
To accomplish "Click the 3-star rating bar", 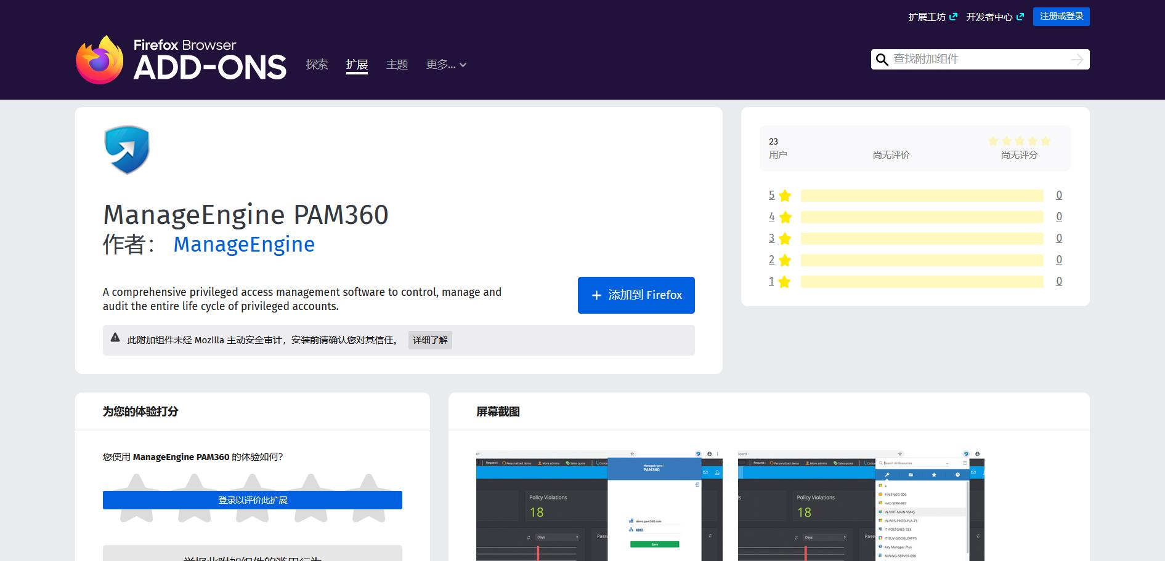I will (922, 239).
